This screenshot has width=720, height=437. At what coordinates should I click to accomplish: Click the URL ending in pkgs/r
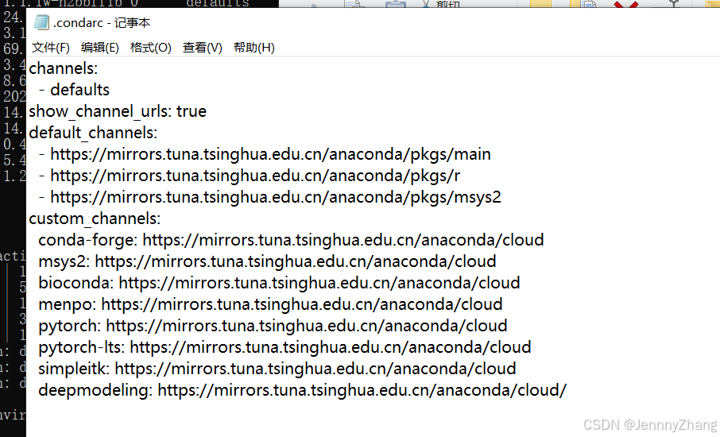pyautogui.click(x=255, y=176)
